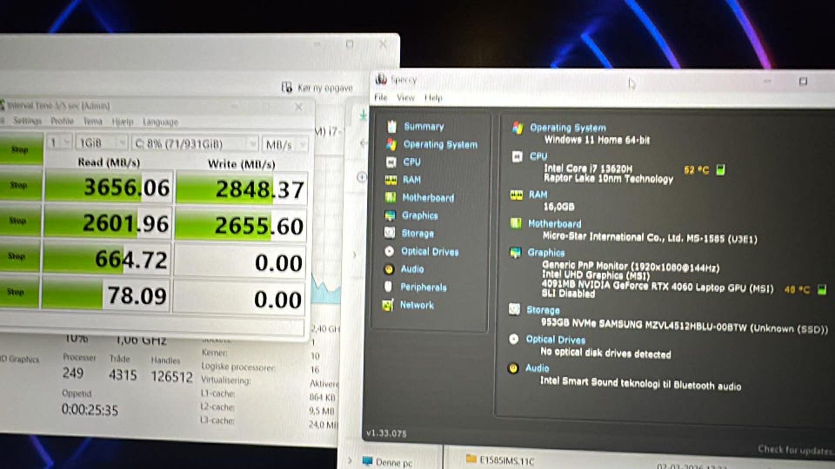Viewport: 835px width, 469px height.
Task: Click the Optical Drives icon in the summary panel
Action: tap(514, 339)
